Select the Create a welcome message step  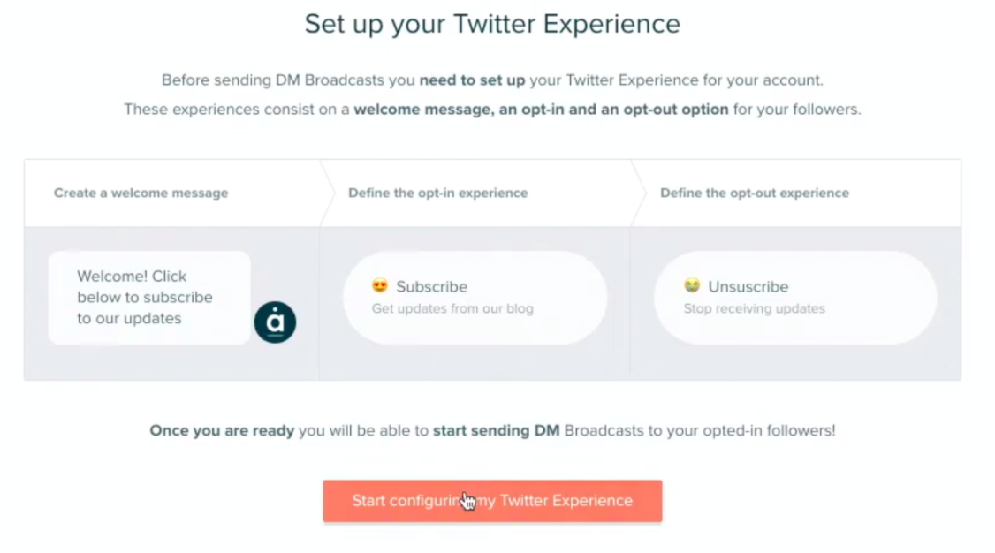click(x=141, y=193)
